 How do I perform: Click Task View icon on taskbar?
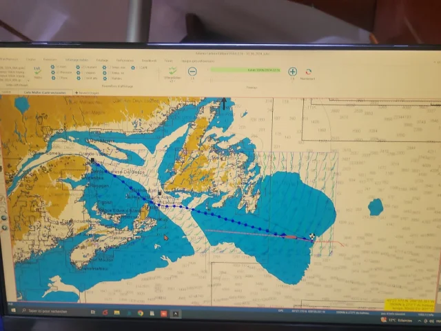(x=93, y=312)
